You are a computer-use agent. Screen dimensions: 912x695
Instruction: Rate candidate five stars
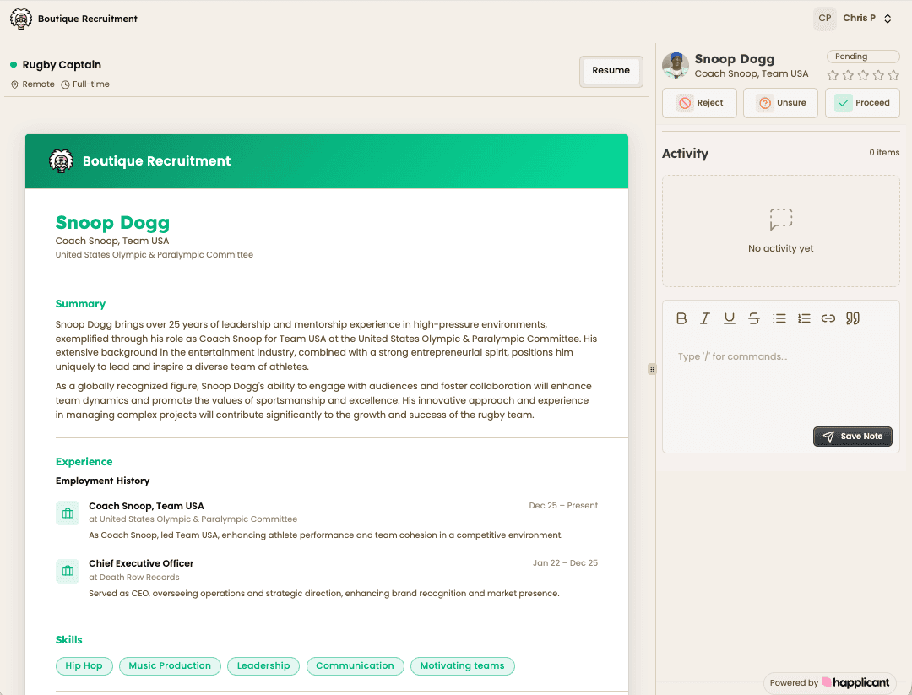(x=893, y=75)
